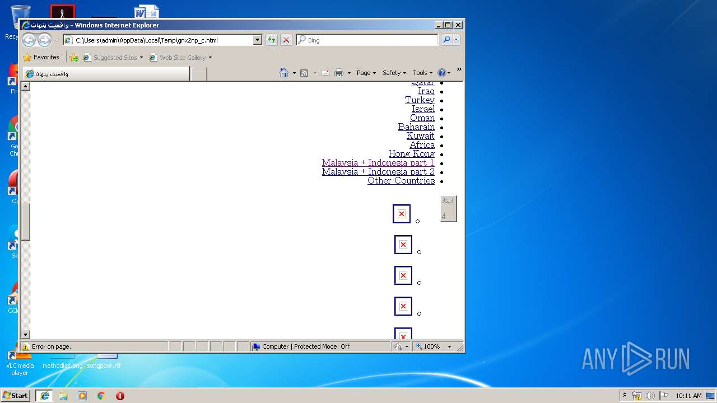Screen dimensions: 717x403
Task: Click Internet Explorer taskbar icon
Action: click(45, 396)
